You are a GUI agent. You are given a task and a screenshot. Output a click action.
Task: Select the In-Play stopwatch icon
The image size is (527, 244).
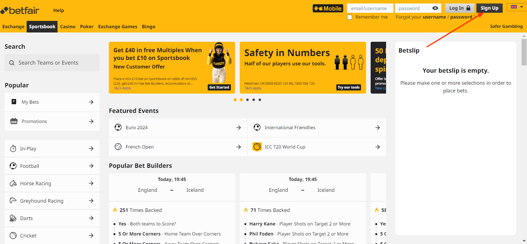(x=13, y=148)
